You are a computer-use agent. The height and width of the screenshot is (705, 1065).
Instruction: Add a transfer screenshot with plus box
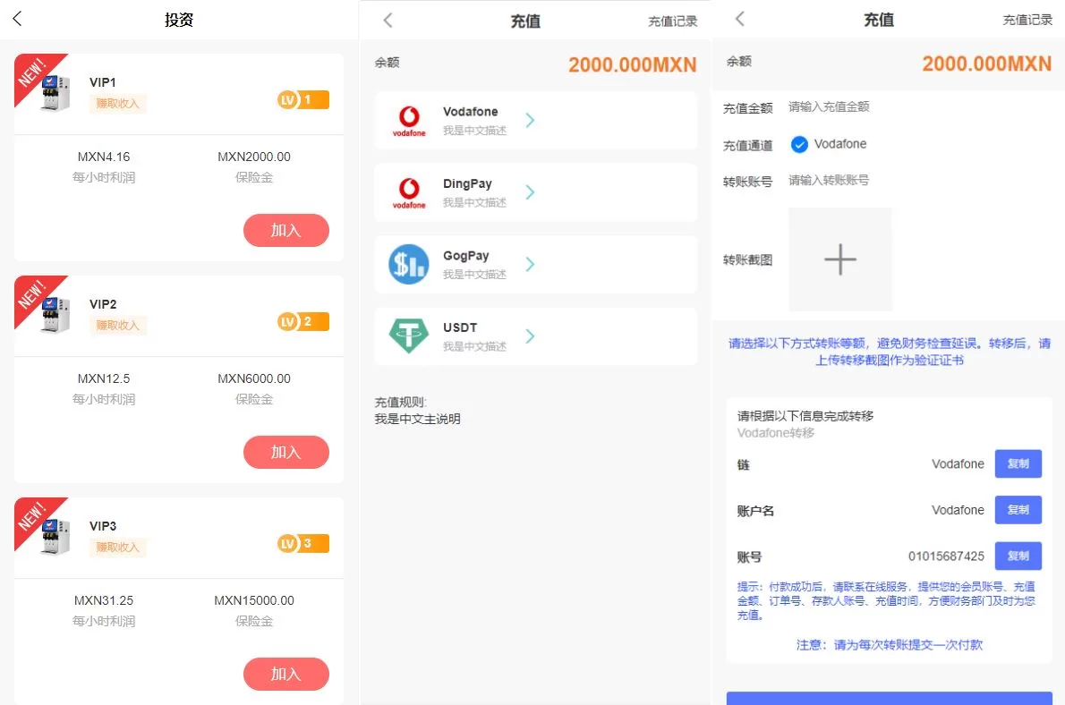point(840,259)
